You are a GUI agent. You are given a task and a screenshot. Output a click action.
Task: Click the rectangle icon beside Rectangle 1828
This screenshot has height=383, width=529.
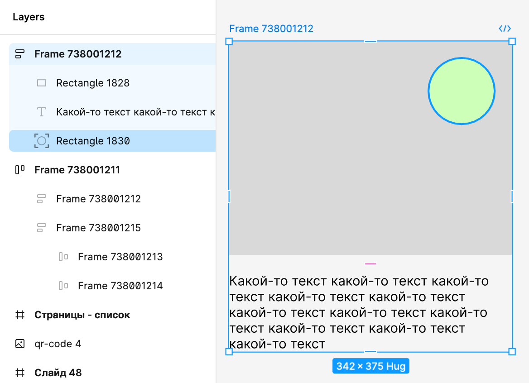[42, 83]
